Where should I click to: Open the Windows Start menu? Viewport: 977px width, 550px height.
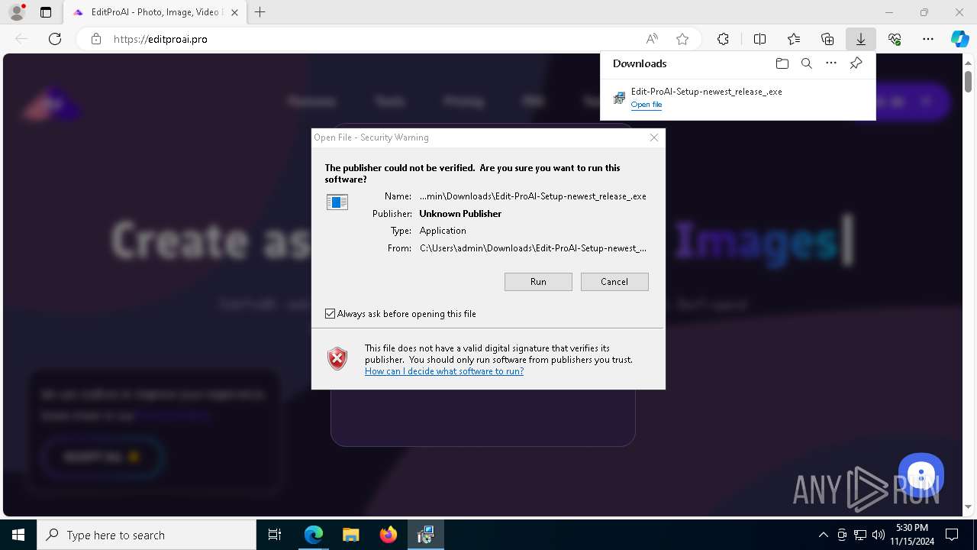pyautogui.click(x=18, y=535)
